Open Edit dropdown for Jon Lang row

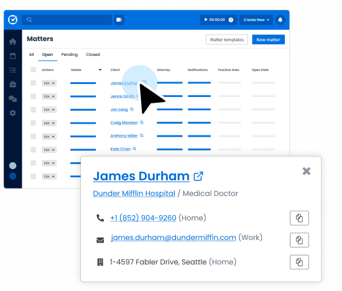(x=49, y=109)
